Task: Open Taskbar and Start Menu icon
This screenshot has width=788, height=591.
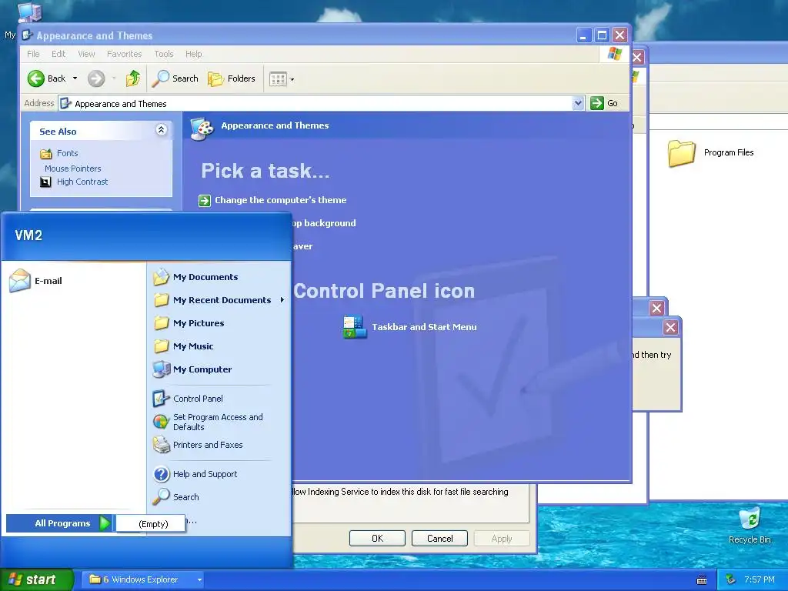Action: point(355,327)
